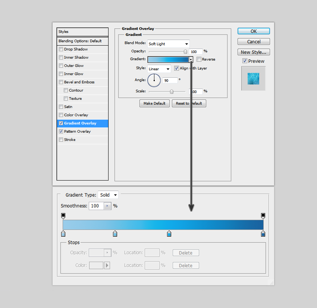Enable the Texture checkbox
This screenshot has width=317, height=308.
[66, 98]
